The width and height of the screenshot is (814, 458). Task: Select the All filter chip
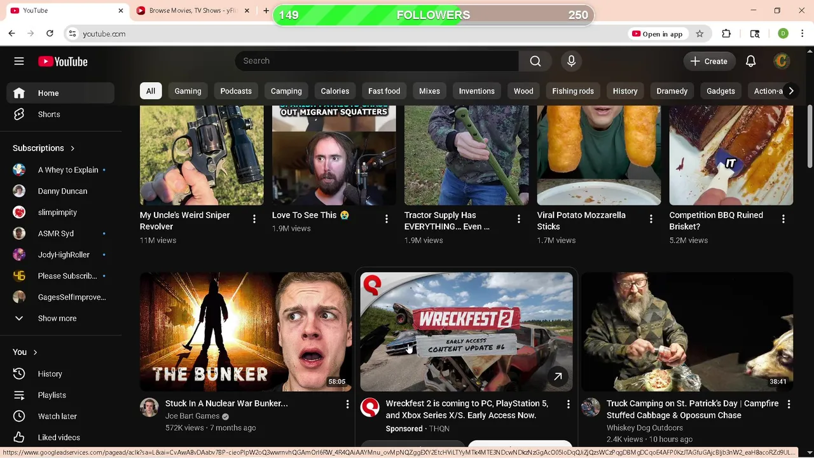click(151, 91)
